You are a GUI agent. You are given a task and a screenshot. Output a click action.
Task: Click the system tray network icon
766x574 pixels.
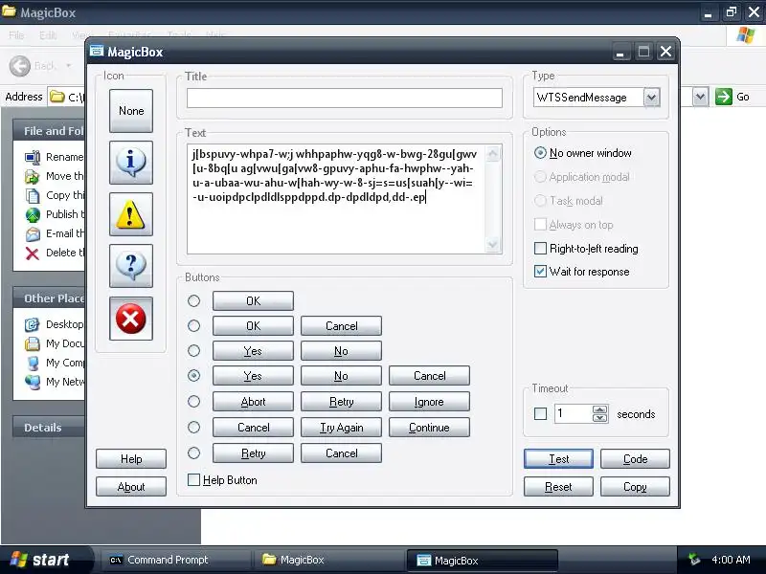(694, 560)
